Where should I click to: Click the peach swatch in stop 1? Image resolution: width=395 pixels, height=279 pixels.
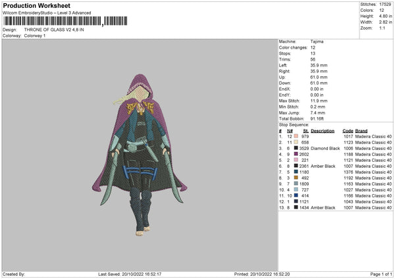pos(296,136)
